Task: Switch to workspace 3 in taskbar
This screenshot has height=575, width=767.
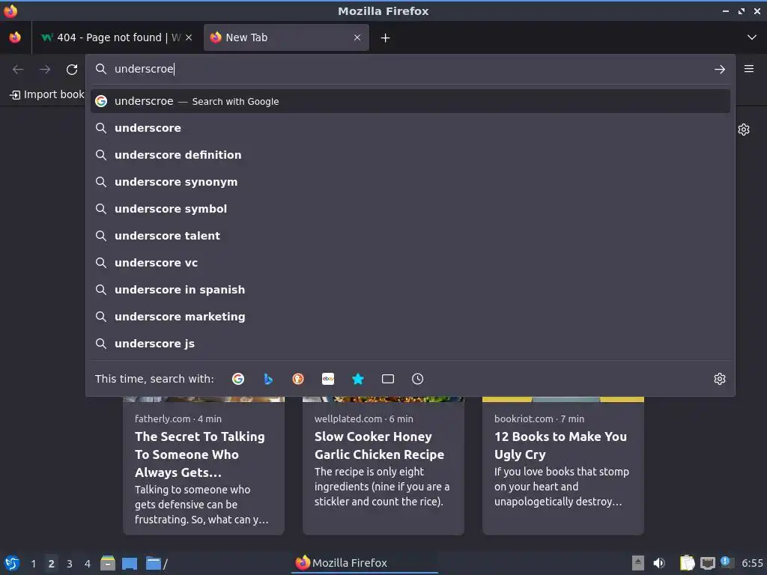Action: pos(70,564)
